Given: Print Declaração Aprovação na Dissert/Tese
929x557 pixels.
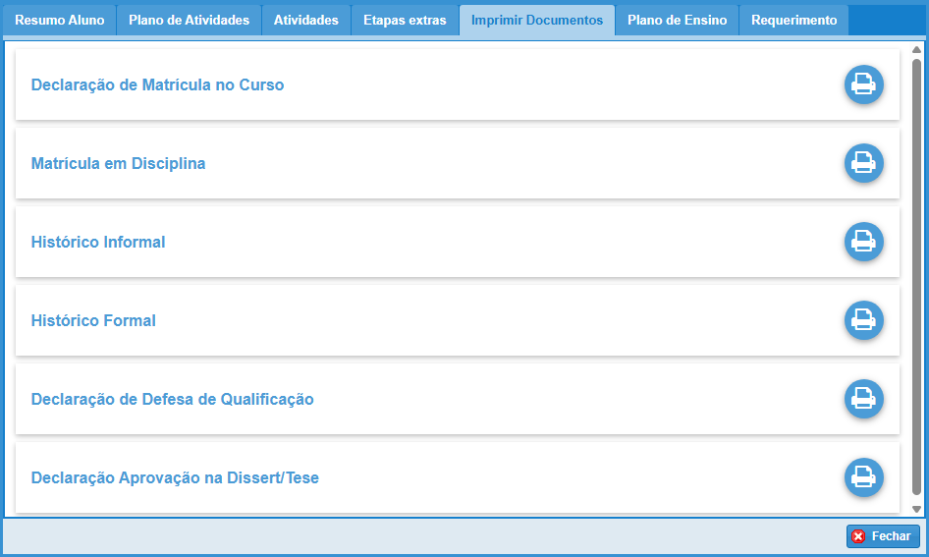Looking at the screenshot, I should (x=864, y=477).
